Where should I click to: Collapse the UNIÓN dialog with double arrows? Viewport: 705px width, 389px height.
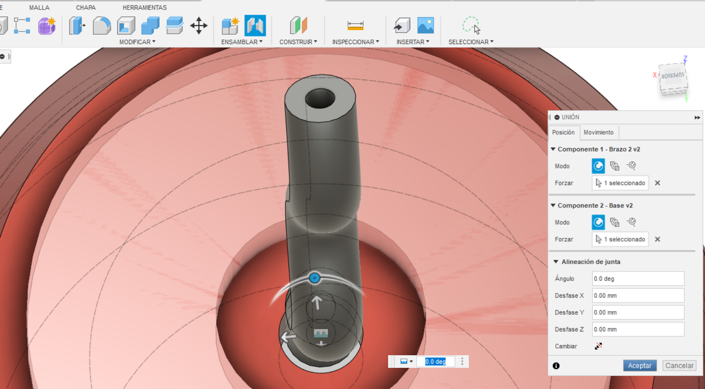697,118
